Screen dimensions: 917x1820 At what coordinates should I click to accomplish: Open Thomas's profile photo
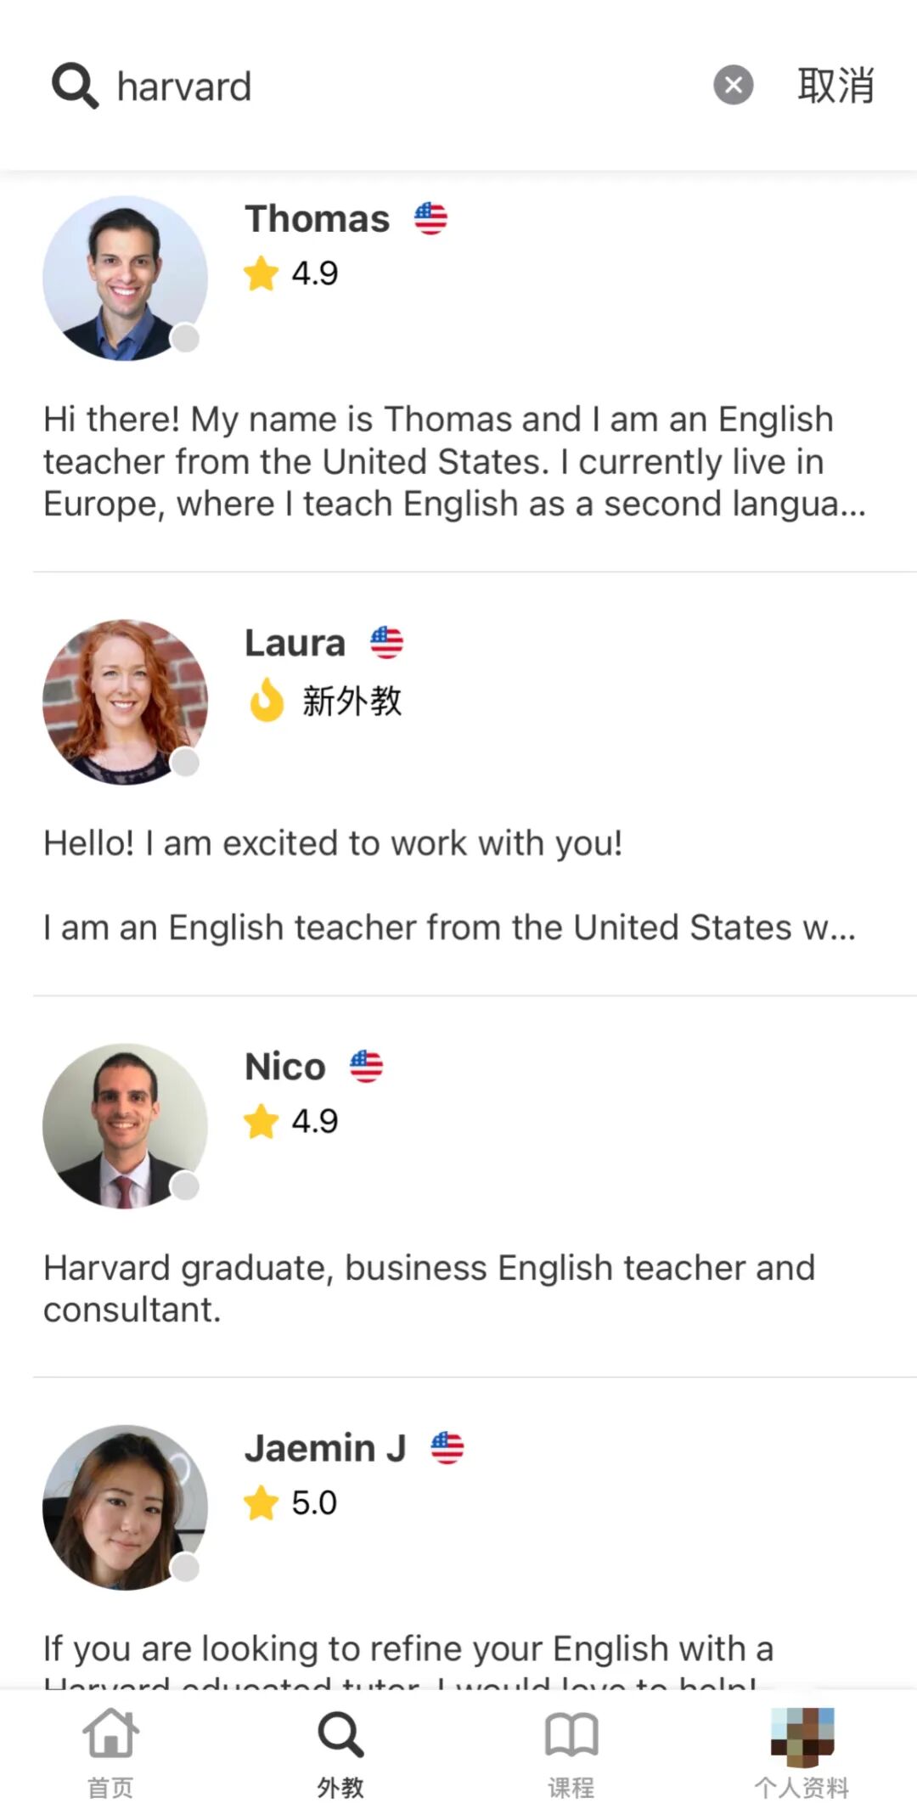(126, 279)
